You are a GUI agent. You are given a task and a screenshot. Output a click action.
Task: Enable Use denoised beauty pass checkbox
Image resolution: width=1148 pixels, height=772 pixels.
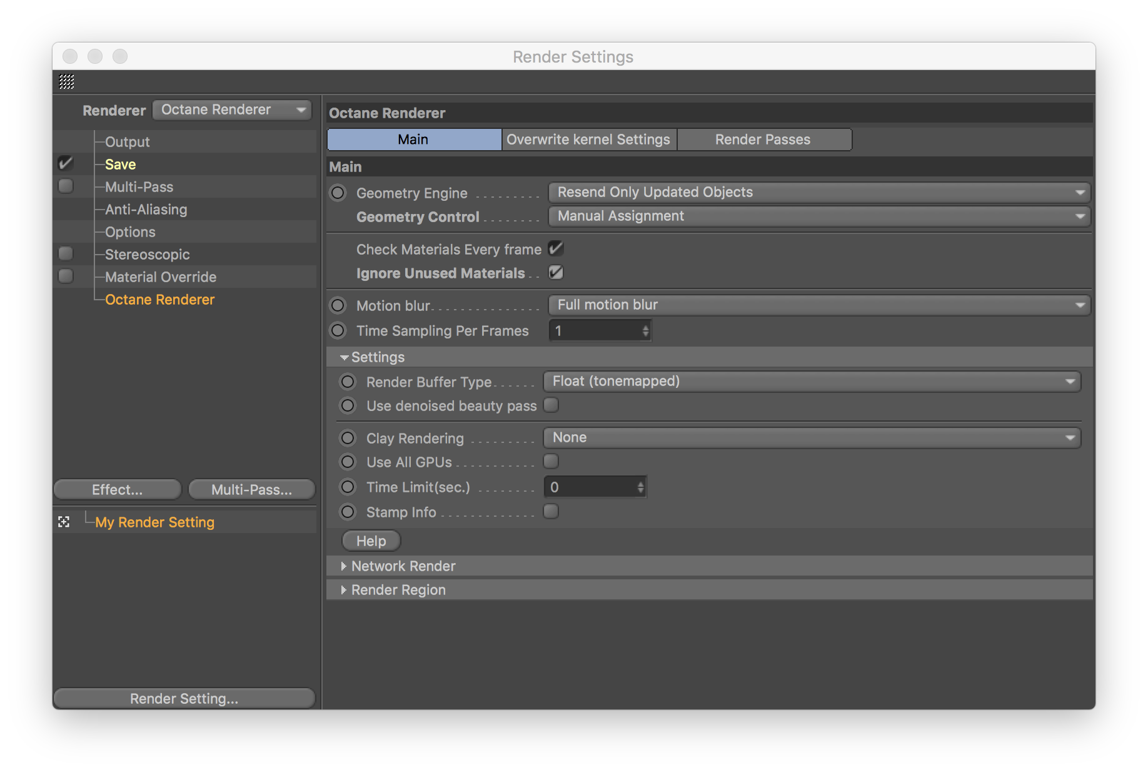(x=551, y=405)
